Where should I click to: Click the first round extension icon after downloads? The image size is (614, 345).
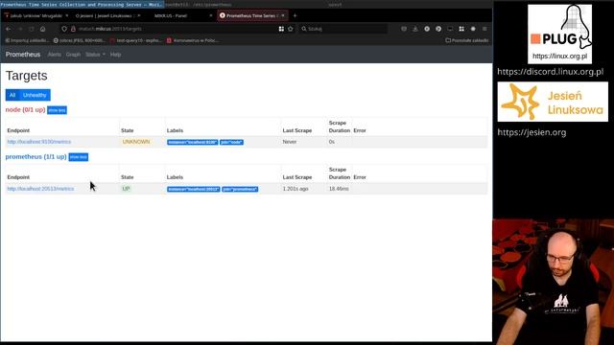427,29
